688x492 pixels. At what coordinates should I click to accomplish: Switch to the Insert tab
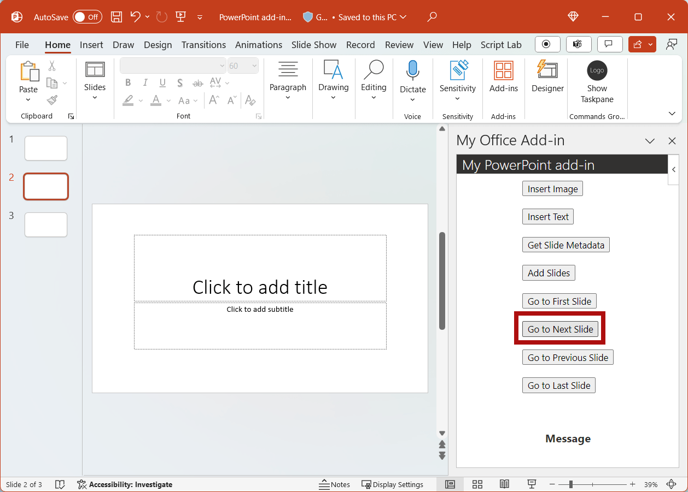[x=91, y=45]
